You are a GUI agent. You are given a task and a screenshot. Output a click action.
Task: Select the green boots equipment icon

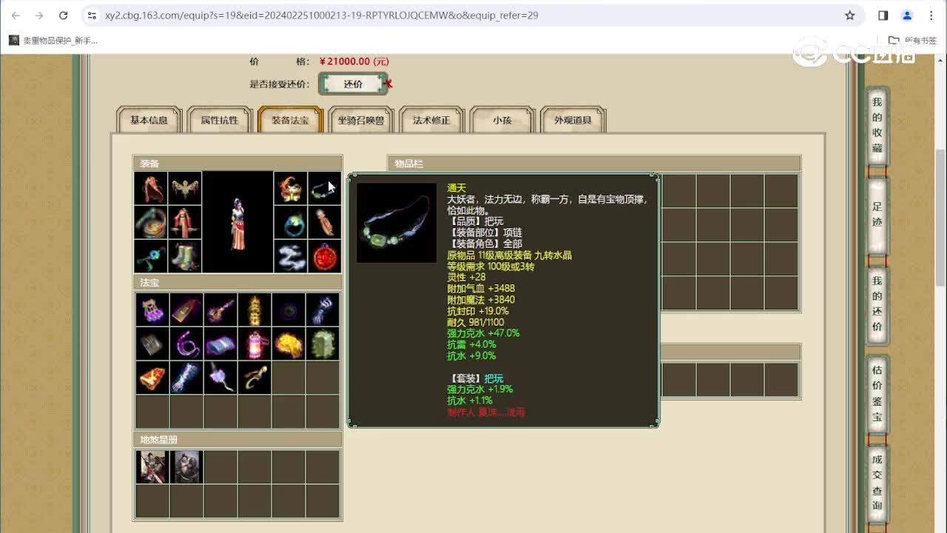pyautogui.click(x=185, y=256)
